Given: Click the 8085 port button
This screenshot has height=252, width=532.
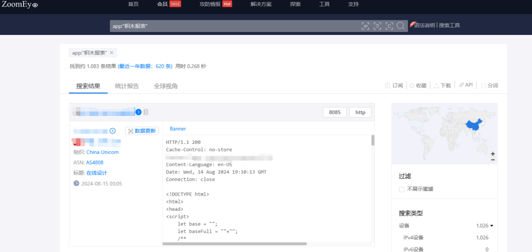Looking at the screenshot, I should [334, 112].
